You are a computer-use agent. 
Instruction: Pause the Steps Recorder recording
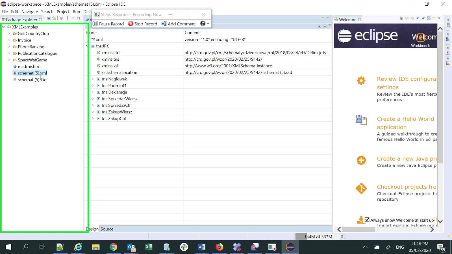[108, 24]
